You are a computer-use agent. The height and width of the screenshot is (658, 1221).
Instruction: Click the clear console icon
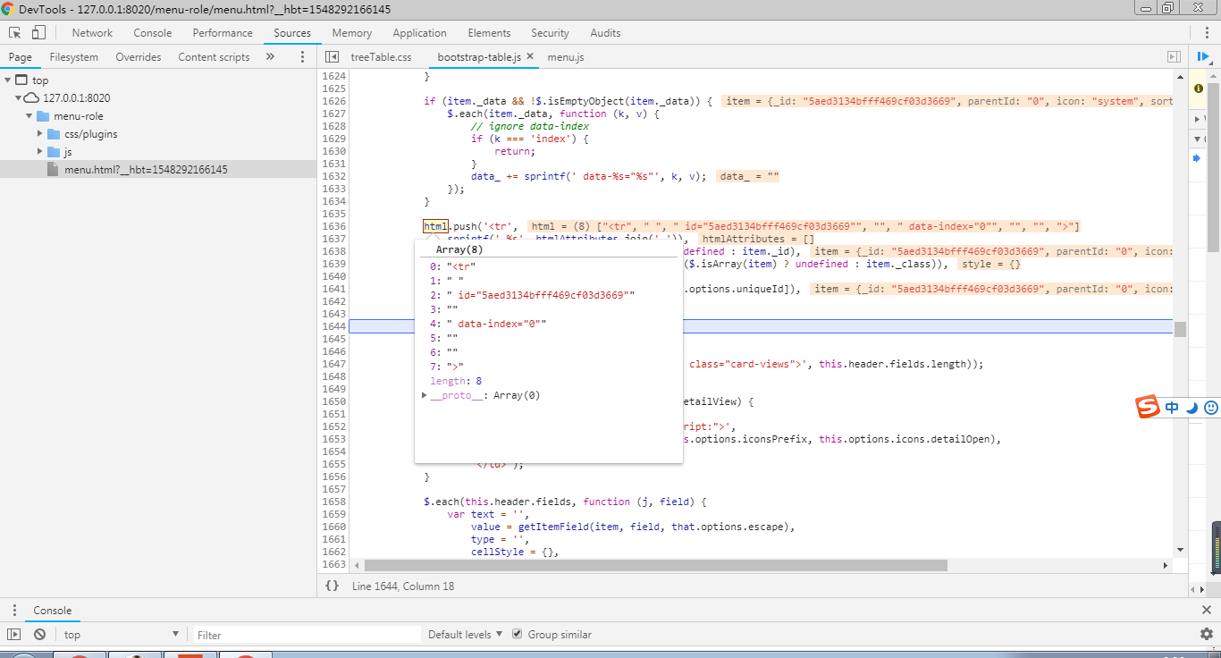tap(39, 634)
